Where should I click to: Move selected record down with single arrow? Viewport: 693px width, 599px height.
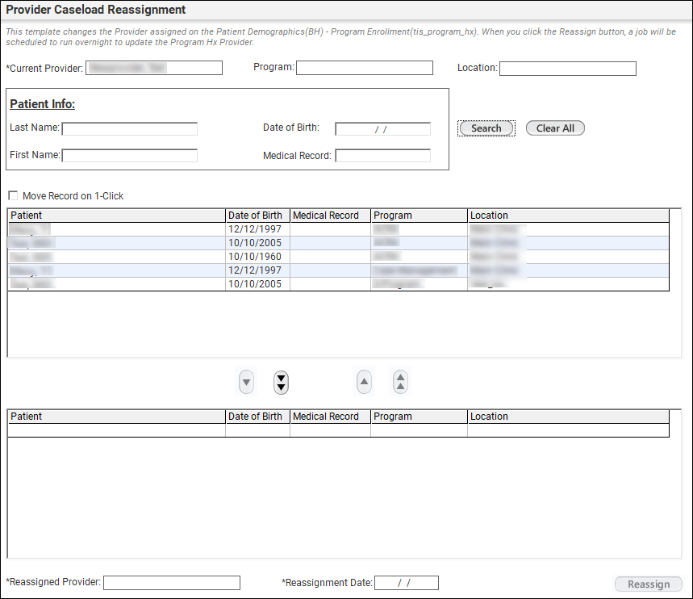(x=246, y=382)
